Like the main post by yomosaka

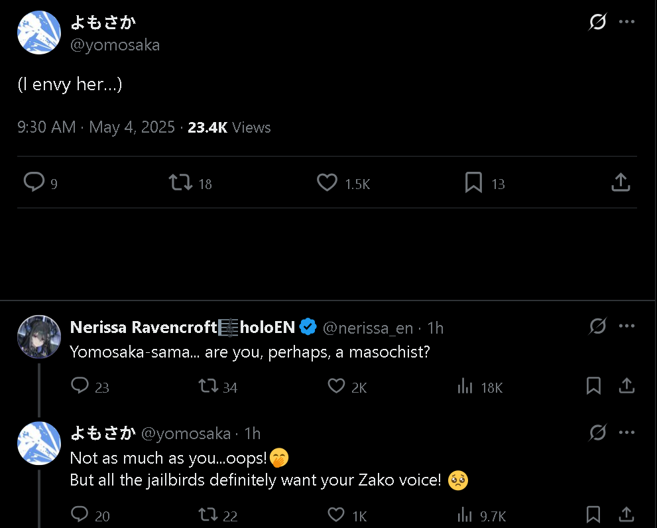tap(327, 182)
